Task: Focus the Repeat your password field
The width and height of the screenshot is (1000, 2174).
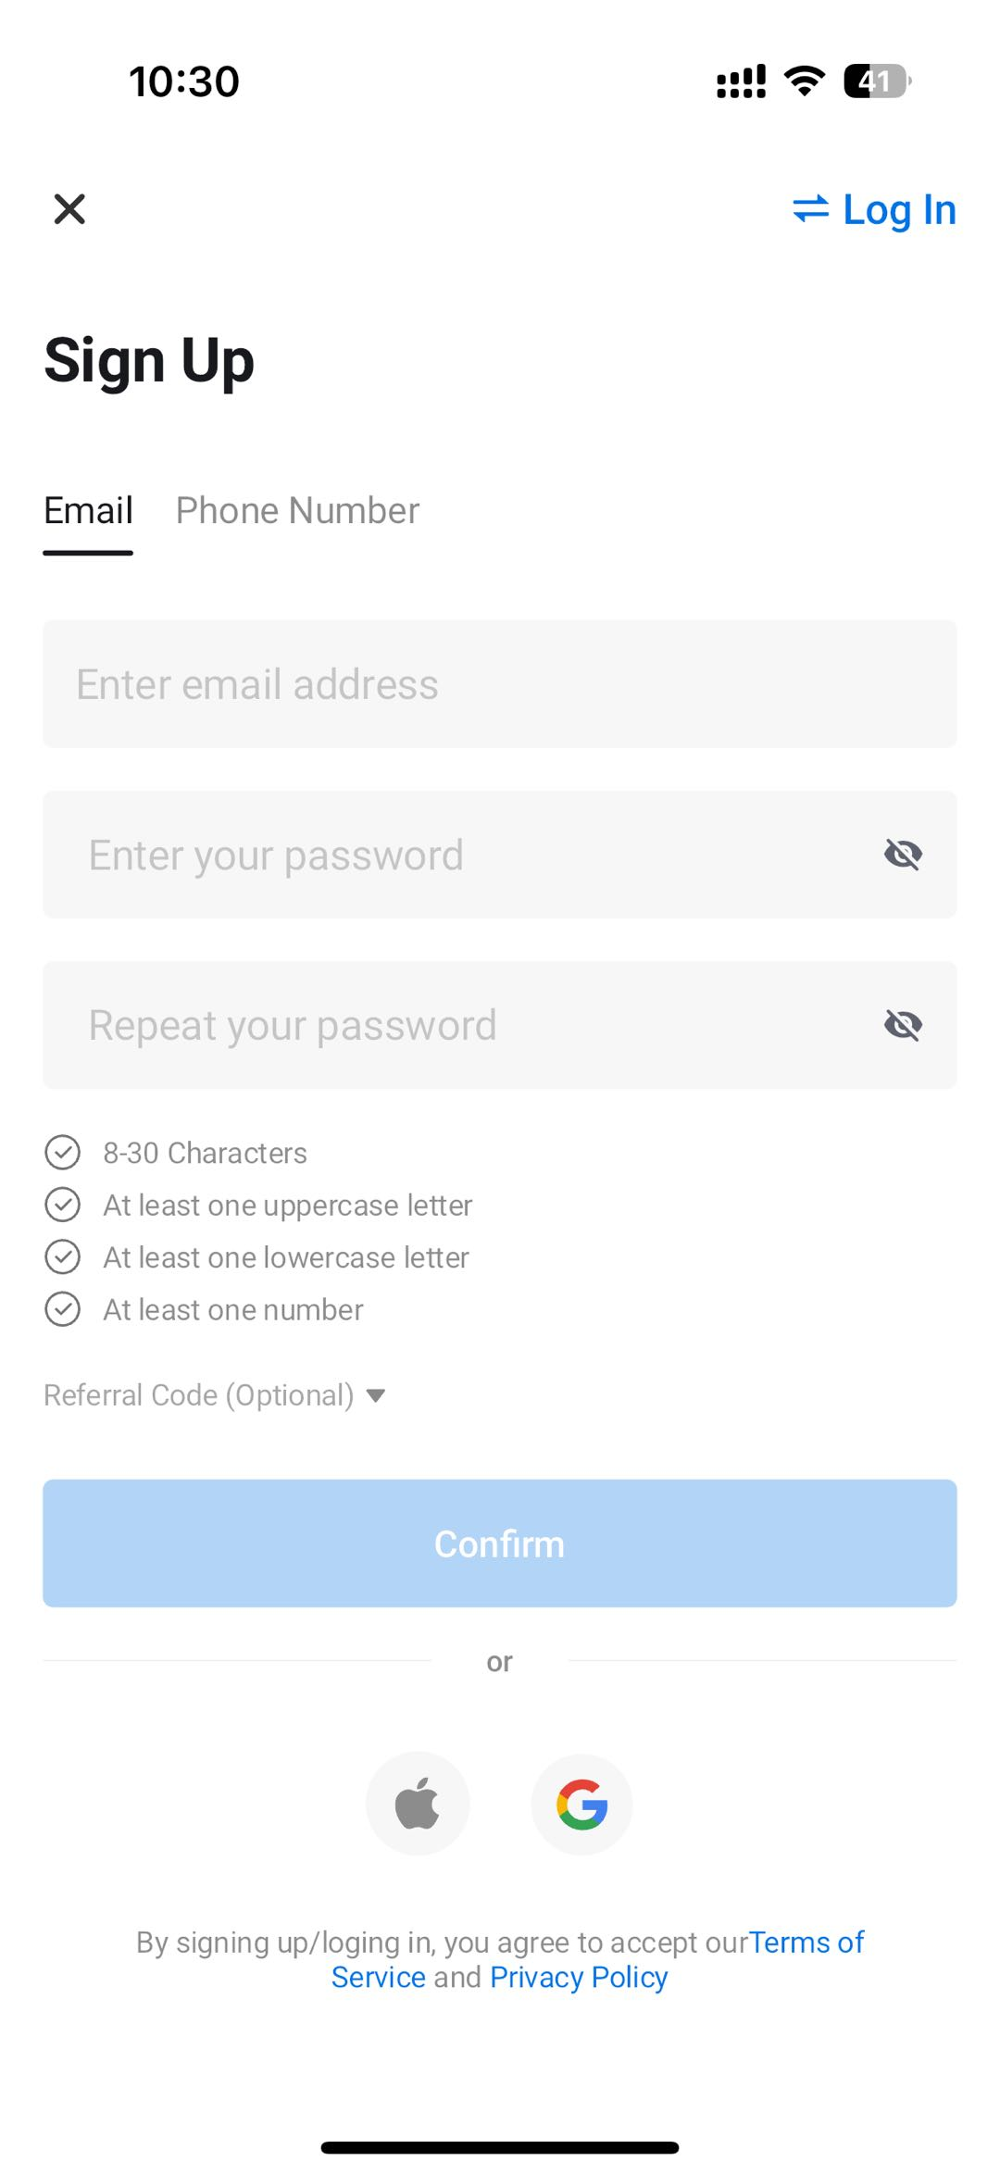Action: coord(463,1025)
